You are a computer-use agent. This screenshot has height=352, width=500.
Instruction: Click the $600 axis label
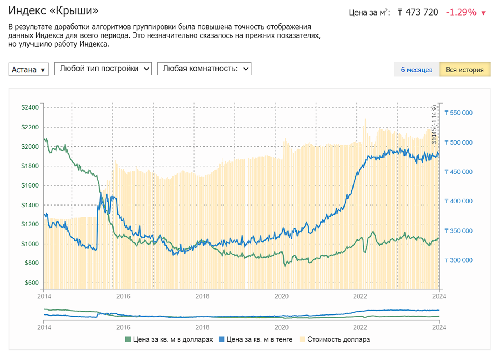(x=31, y=283)
